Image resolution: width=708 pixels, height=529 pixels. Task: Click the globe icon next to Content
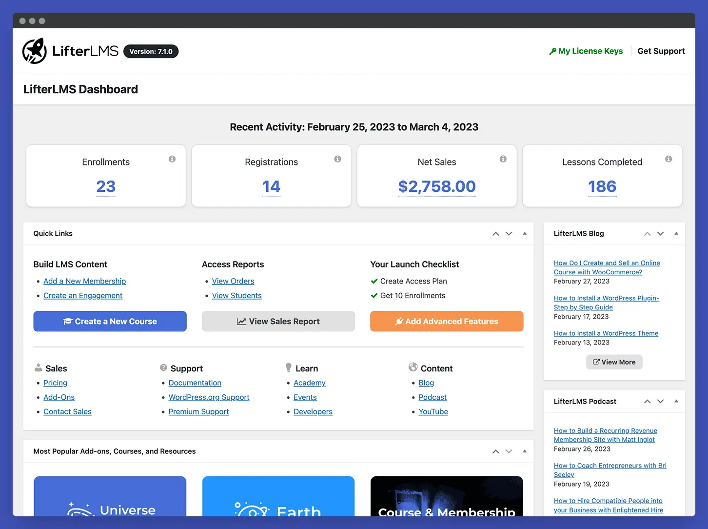(x=413, y=367)
